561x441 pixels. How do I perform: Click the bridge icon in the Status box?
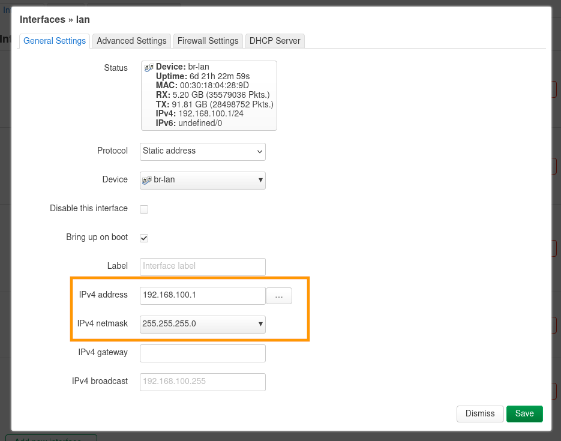pyautogui.click(x=149, y=68)
